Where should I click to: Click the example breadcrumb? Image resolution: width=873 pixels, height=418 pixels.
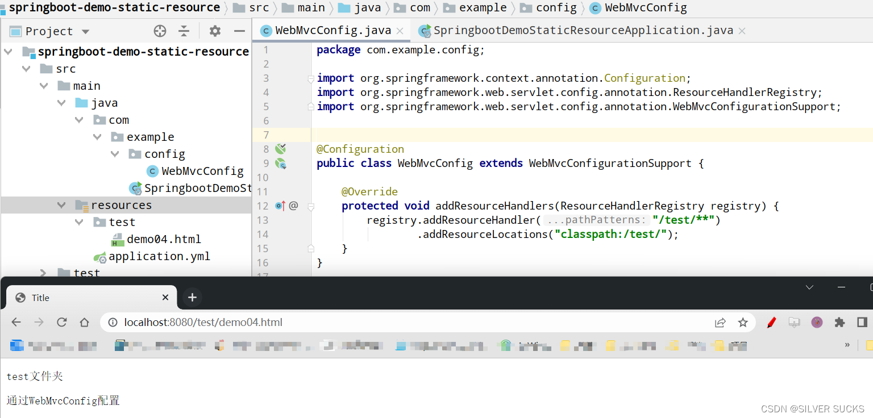point(475,8)
